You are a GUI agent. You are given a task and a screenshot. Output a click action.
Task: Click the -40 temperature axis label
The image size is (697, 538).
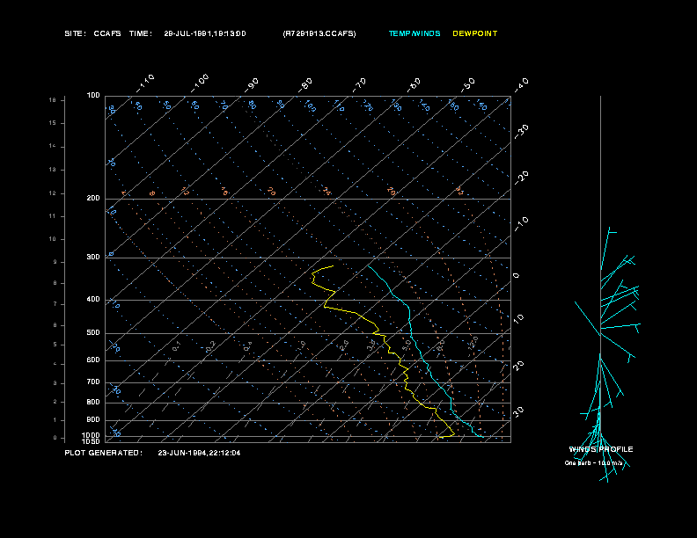(x=521, y=85)
